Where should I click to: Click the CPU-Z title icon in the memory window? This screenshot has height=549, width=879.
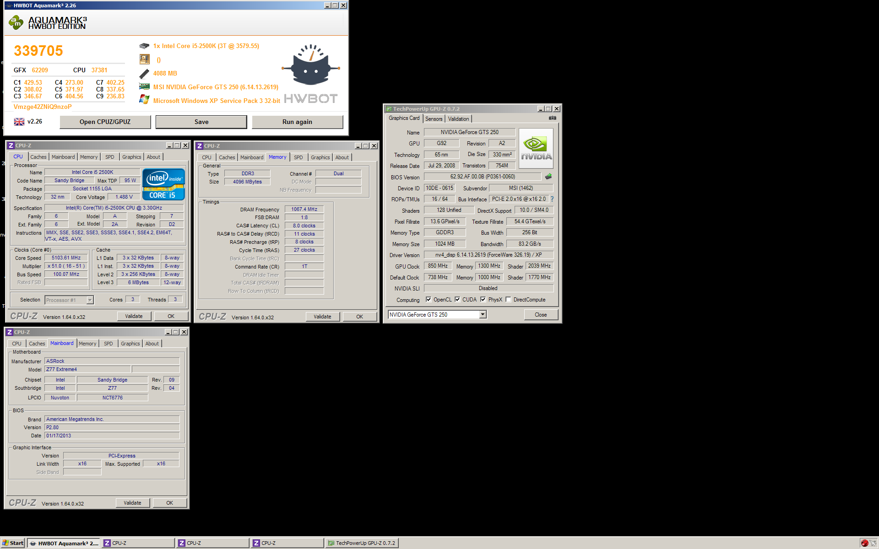click(200, 146)
